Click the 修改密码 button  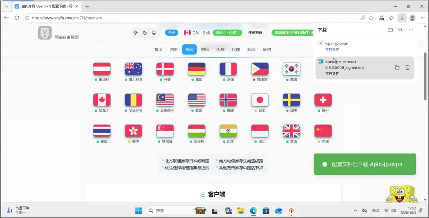point(255,33)
